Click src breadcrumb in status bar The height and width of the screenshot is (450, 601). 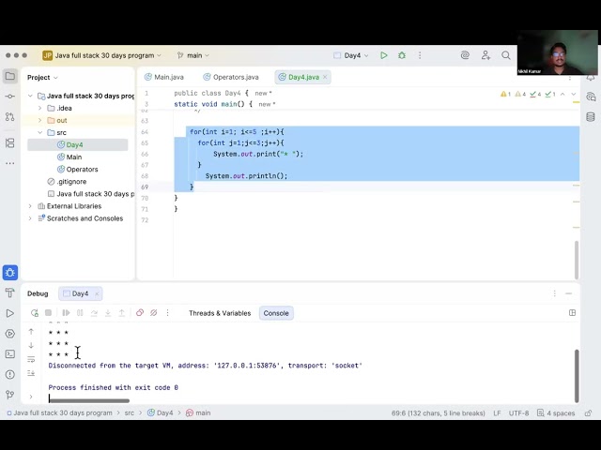pyautogui.click(x=130, y=412)
